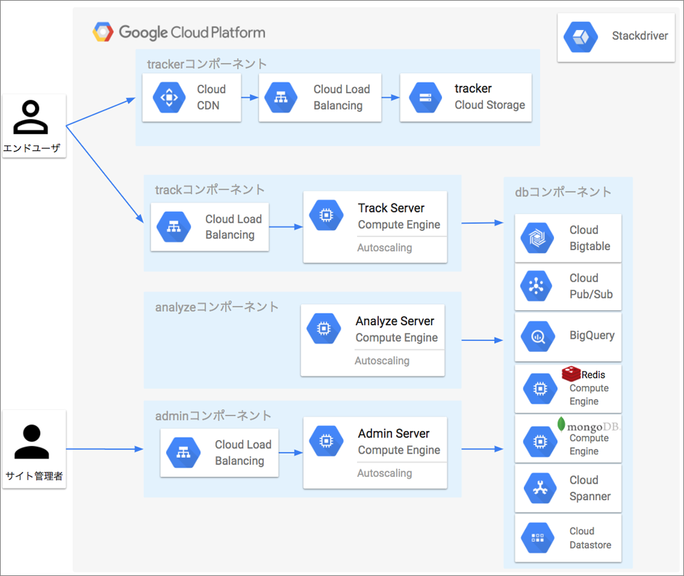
Task: Click the Google Cloud Platform title text
Action: (192, 33)
